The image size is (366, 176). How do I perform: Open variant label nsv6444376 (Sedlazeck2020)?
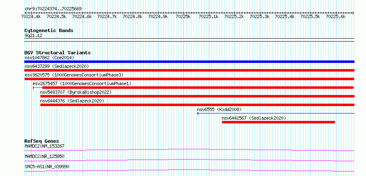[72, 101]
